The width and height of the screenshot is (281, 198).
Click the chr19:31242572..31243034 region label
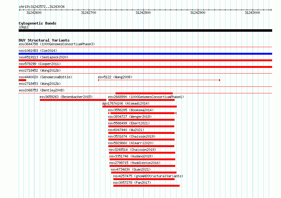pos(42,7)
